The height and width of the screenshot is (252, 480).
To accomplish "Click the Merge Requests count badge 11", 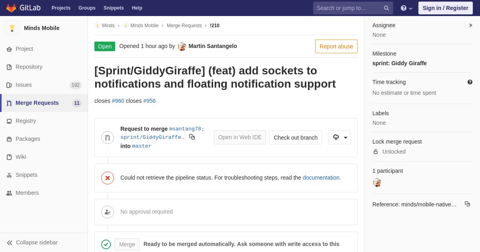I will click(77, 103).
